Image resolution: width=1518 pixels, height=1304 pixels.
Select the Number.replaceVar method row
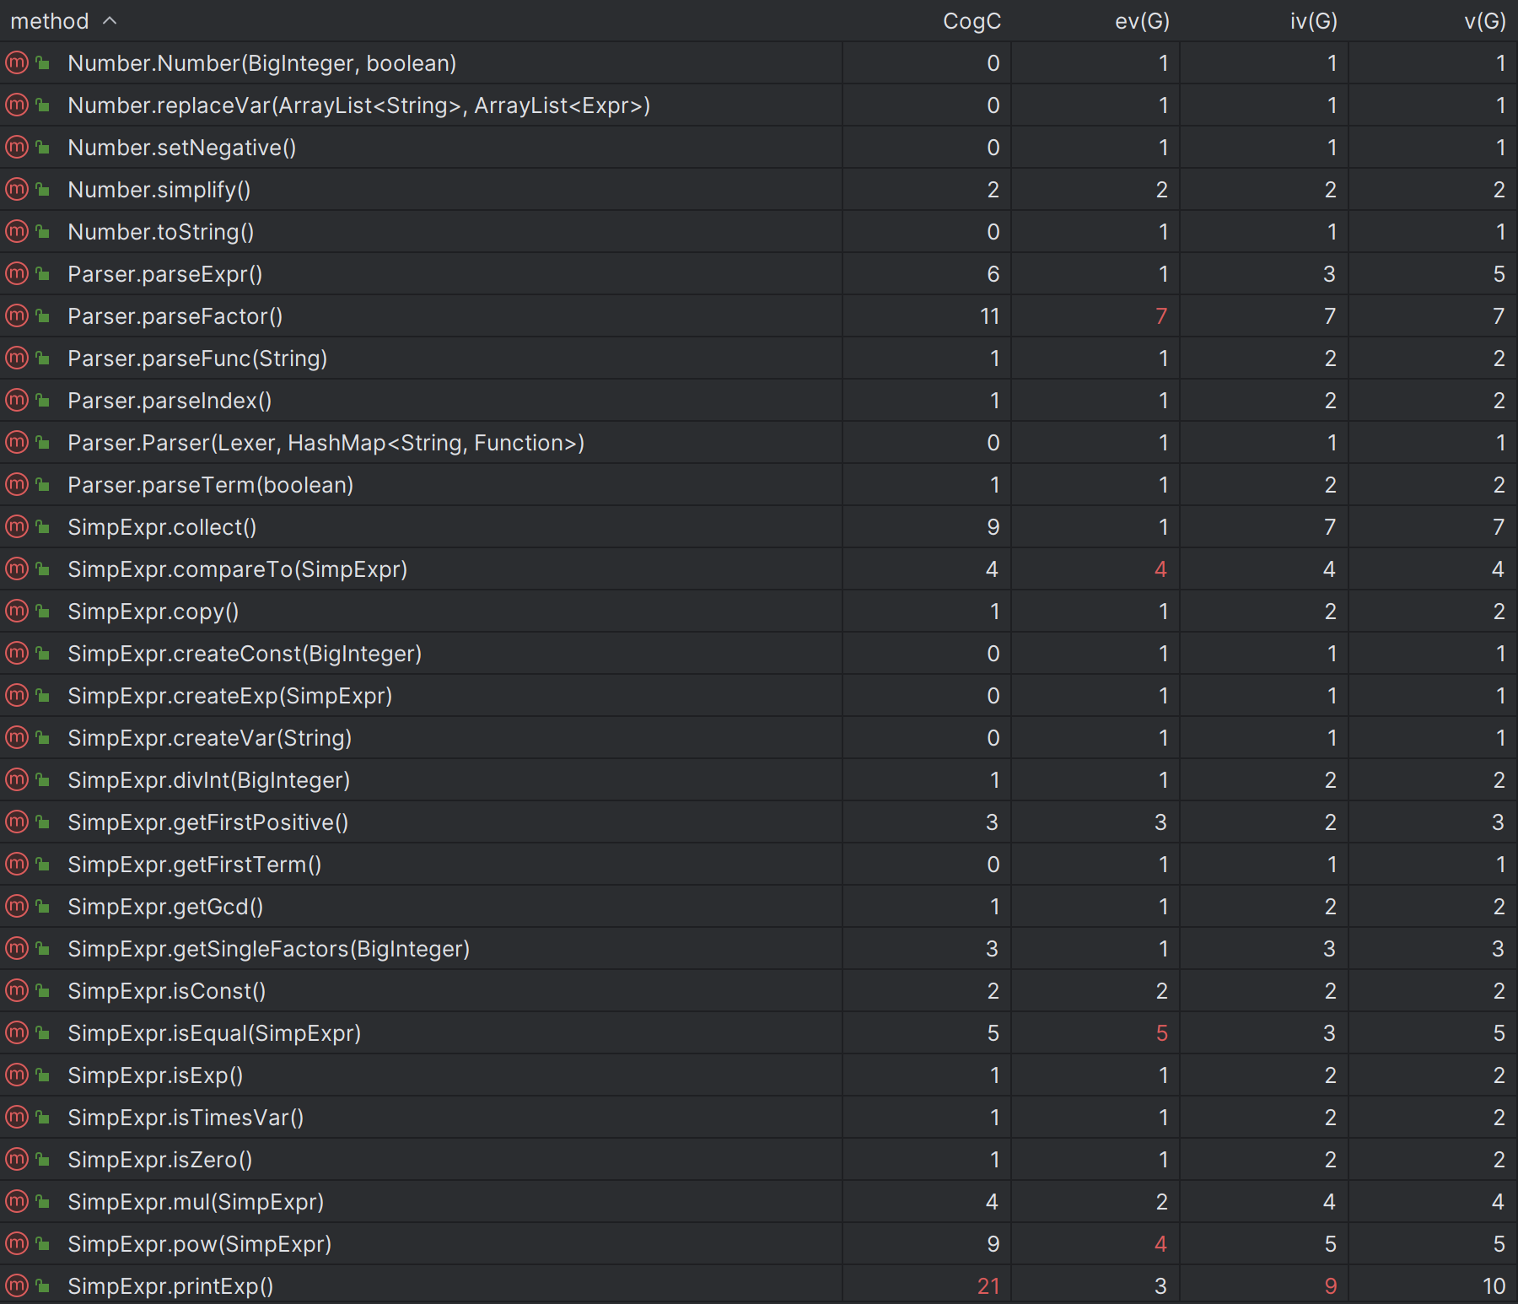click(759, 105)
